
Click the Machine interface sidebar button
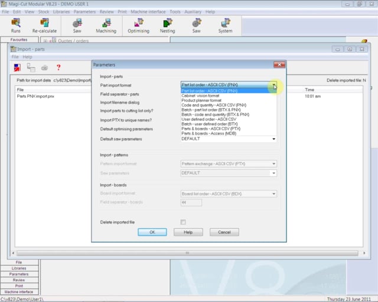tap(19, 292)
